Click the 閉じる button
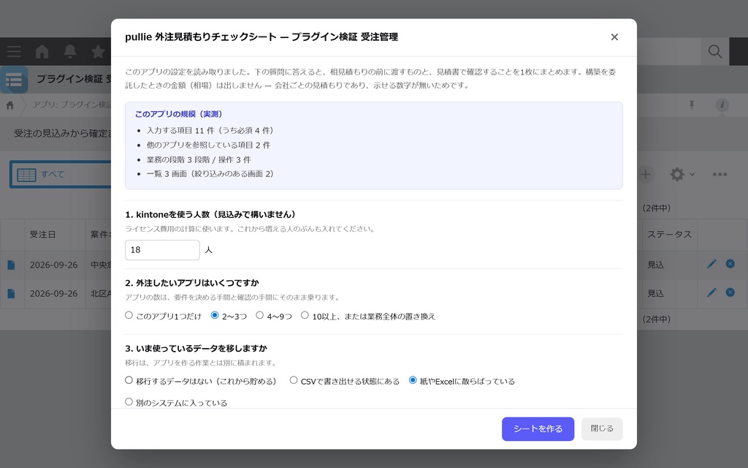Screen dimensions: 748x468 [x=602, y=429]
